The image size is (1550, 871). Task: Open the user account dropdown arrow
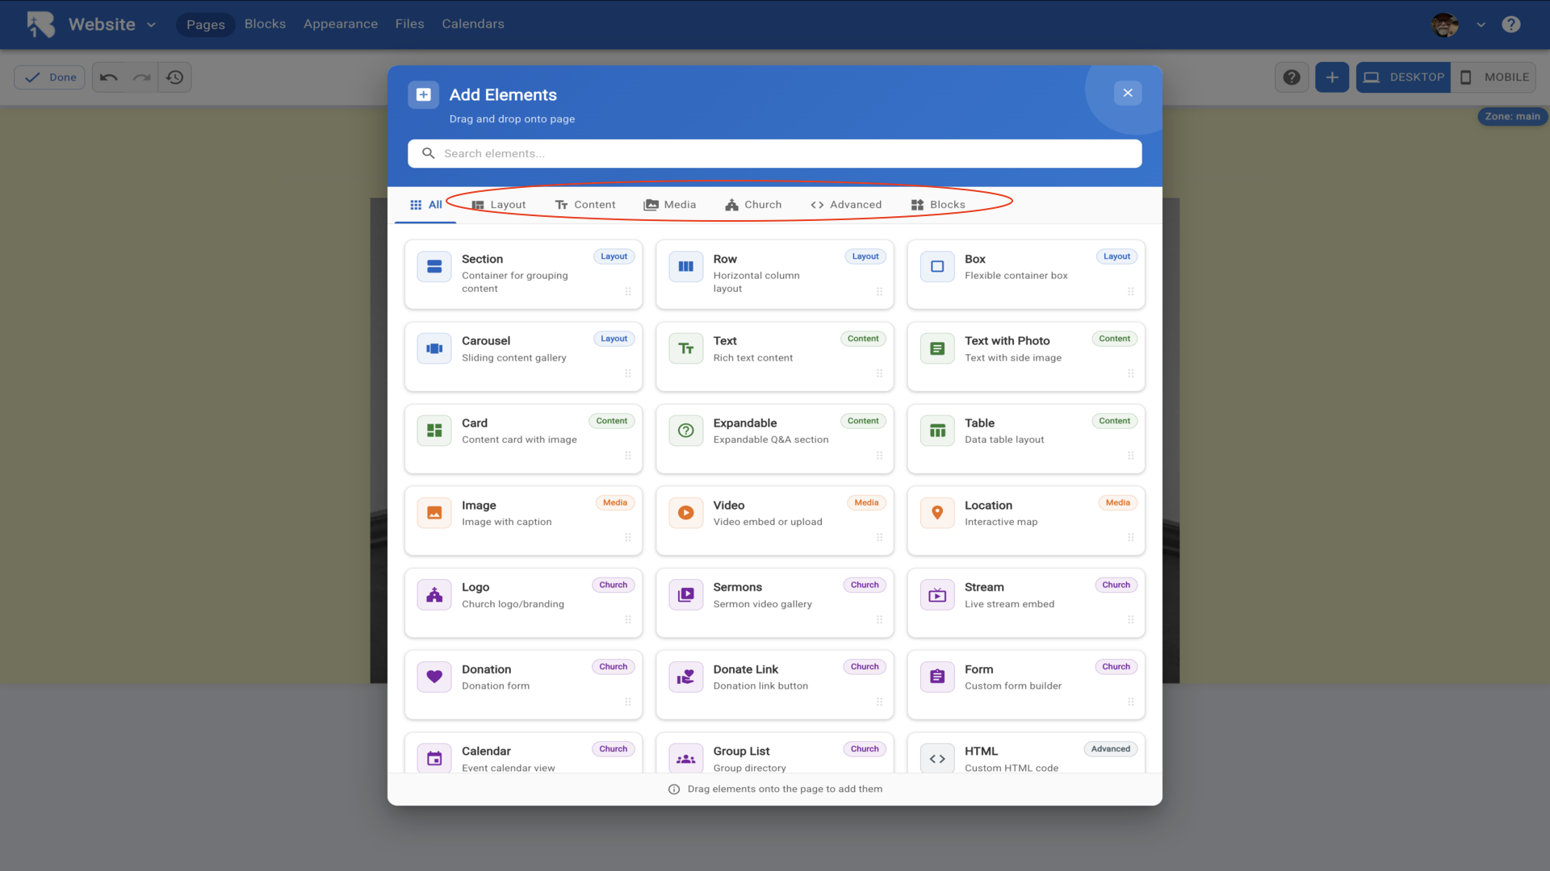click(1481, 25)
